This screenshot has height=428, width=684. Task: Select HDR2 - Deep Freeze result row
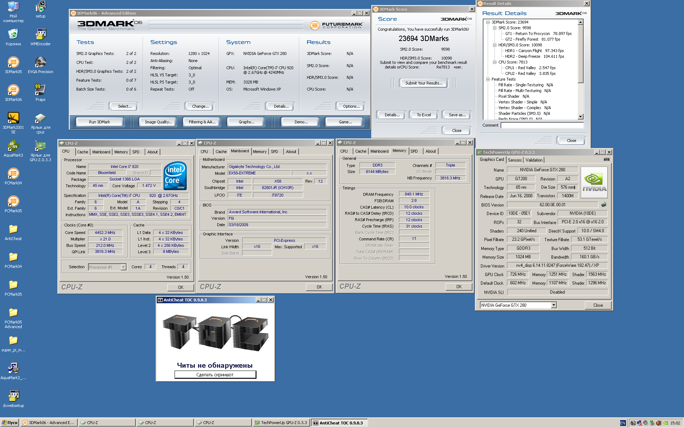pos(534,56)
